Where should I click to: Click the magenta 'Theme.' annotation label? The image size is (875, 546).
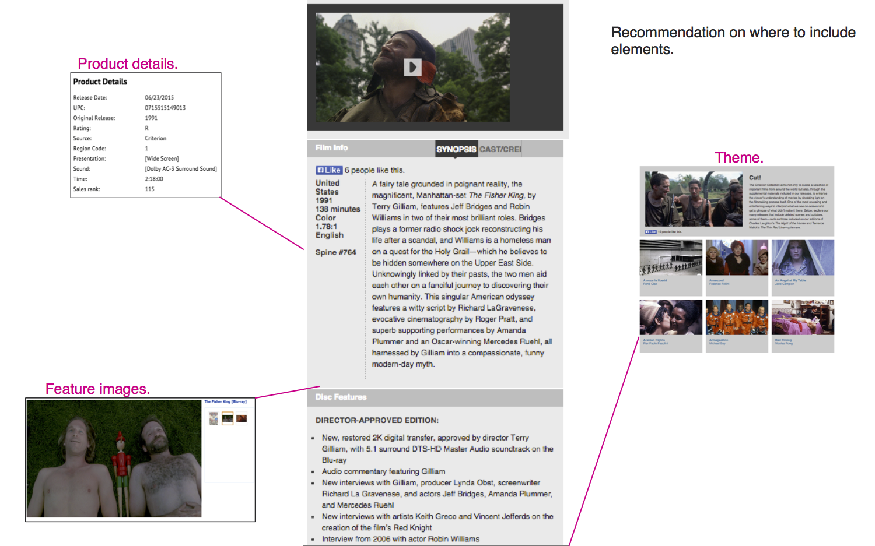(x=739, y=157)
